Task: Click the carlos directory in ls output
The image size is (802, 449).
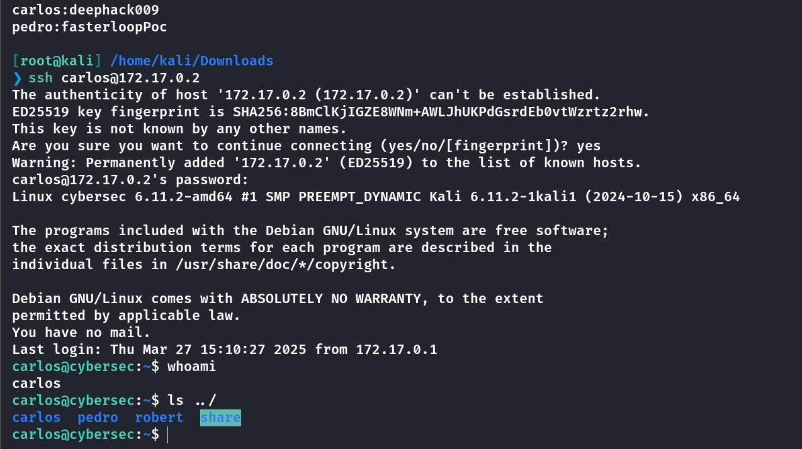Action: [37, 417]
